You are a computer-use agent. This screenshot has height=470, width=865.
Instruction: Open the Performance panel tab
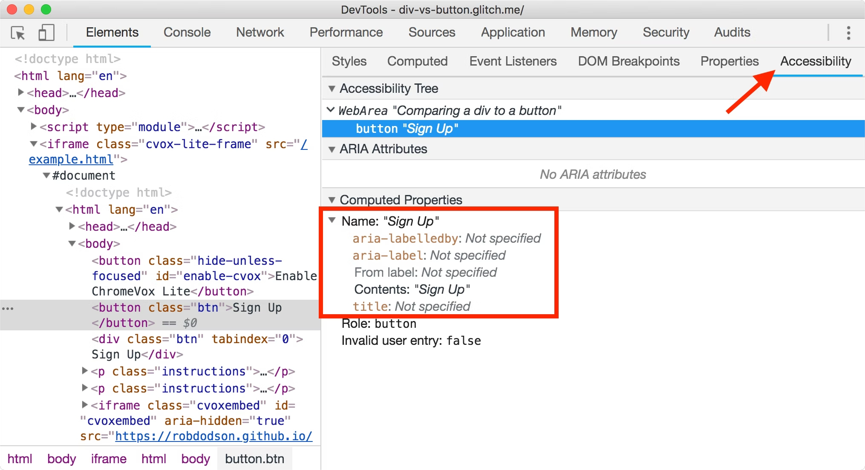[x=346, y=32]
